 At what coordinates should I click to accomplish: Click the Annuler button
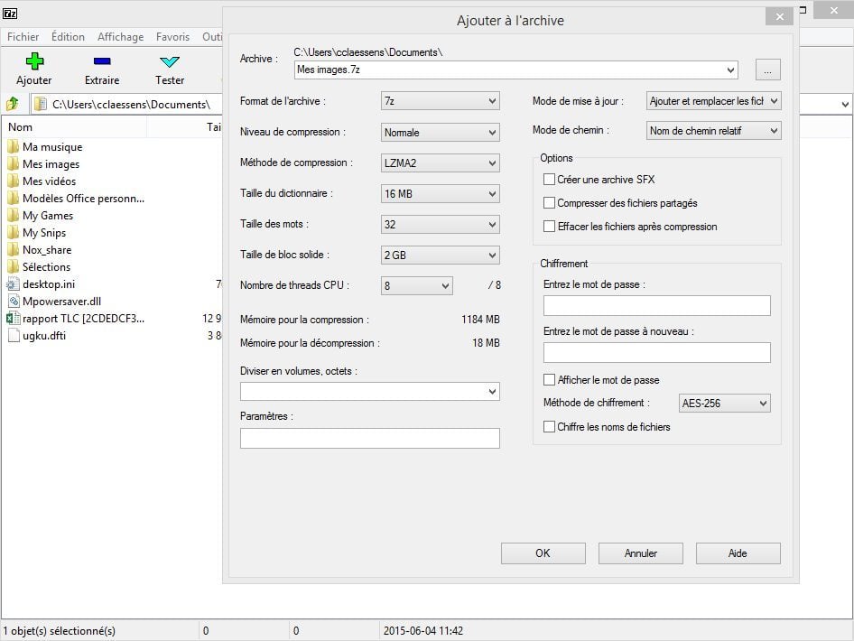click(x=640, y=553)
